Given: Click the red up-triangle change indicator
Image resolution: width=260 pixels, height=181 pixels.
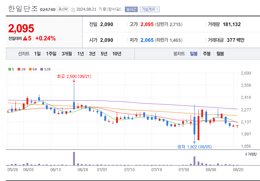Looking at the screenshot, I should [x=25, y=39].
